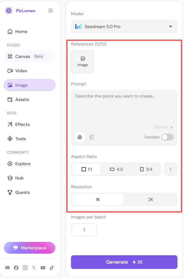Open the Explore community page
The width and height of the screenshot is (184, 278).
click(x=30, y=164)
